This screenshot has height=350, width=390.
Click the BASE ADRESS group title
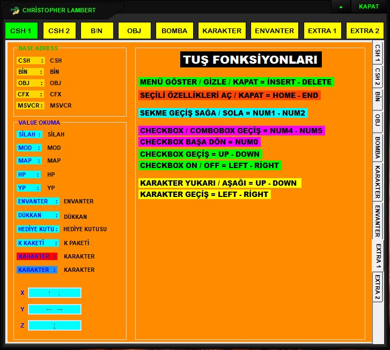pyautogui.click(x=38, y=48)
